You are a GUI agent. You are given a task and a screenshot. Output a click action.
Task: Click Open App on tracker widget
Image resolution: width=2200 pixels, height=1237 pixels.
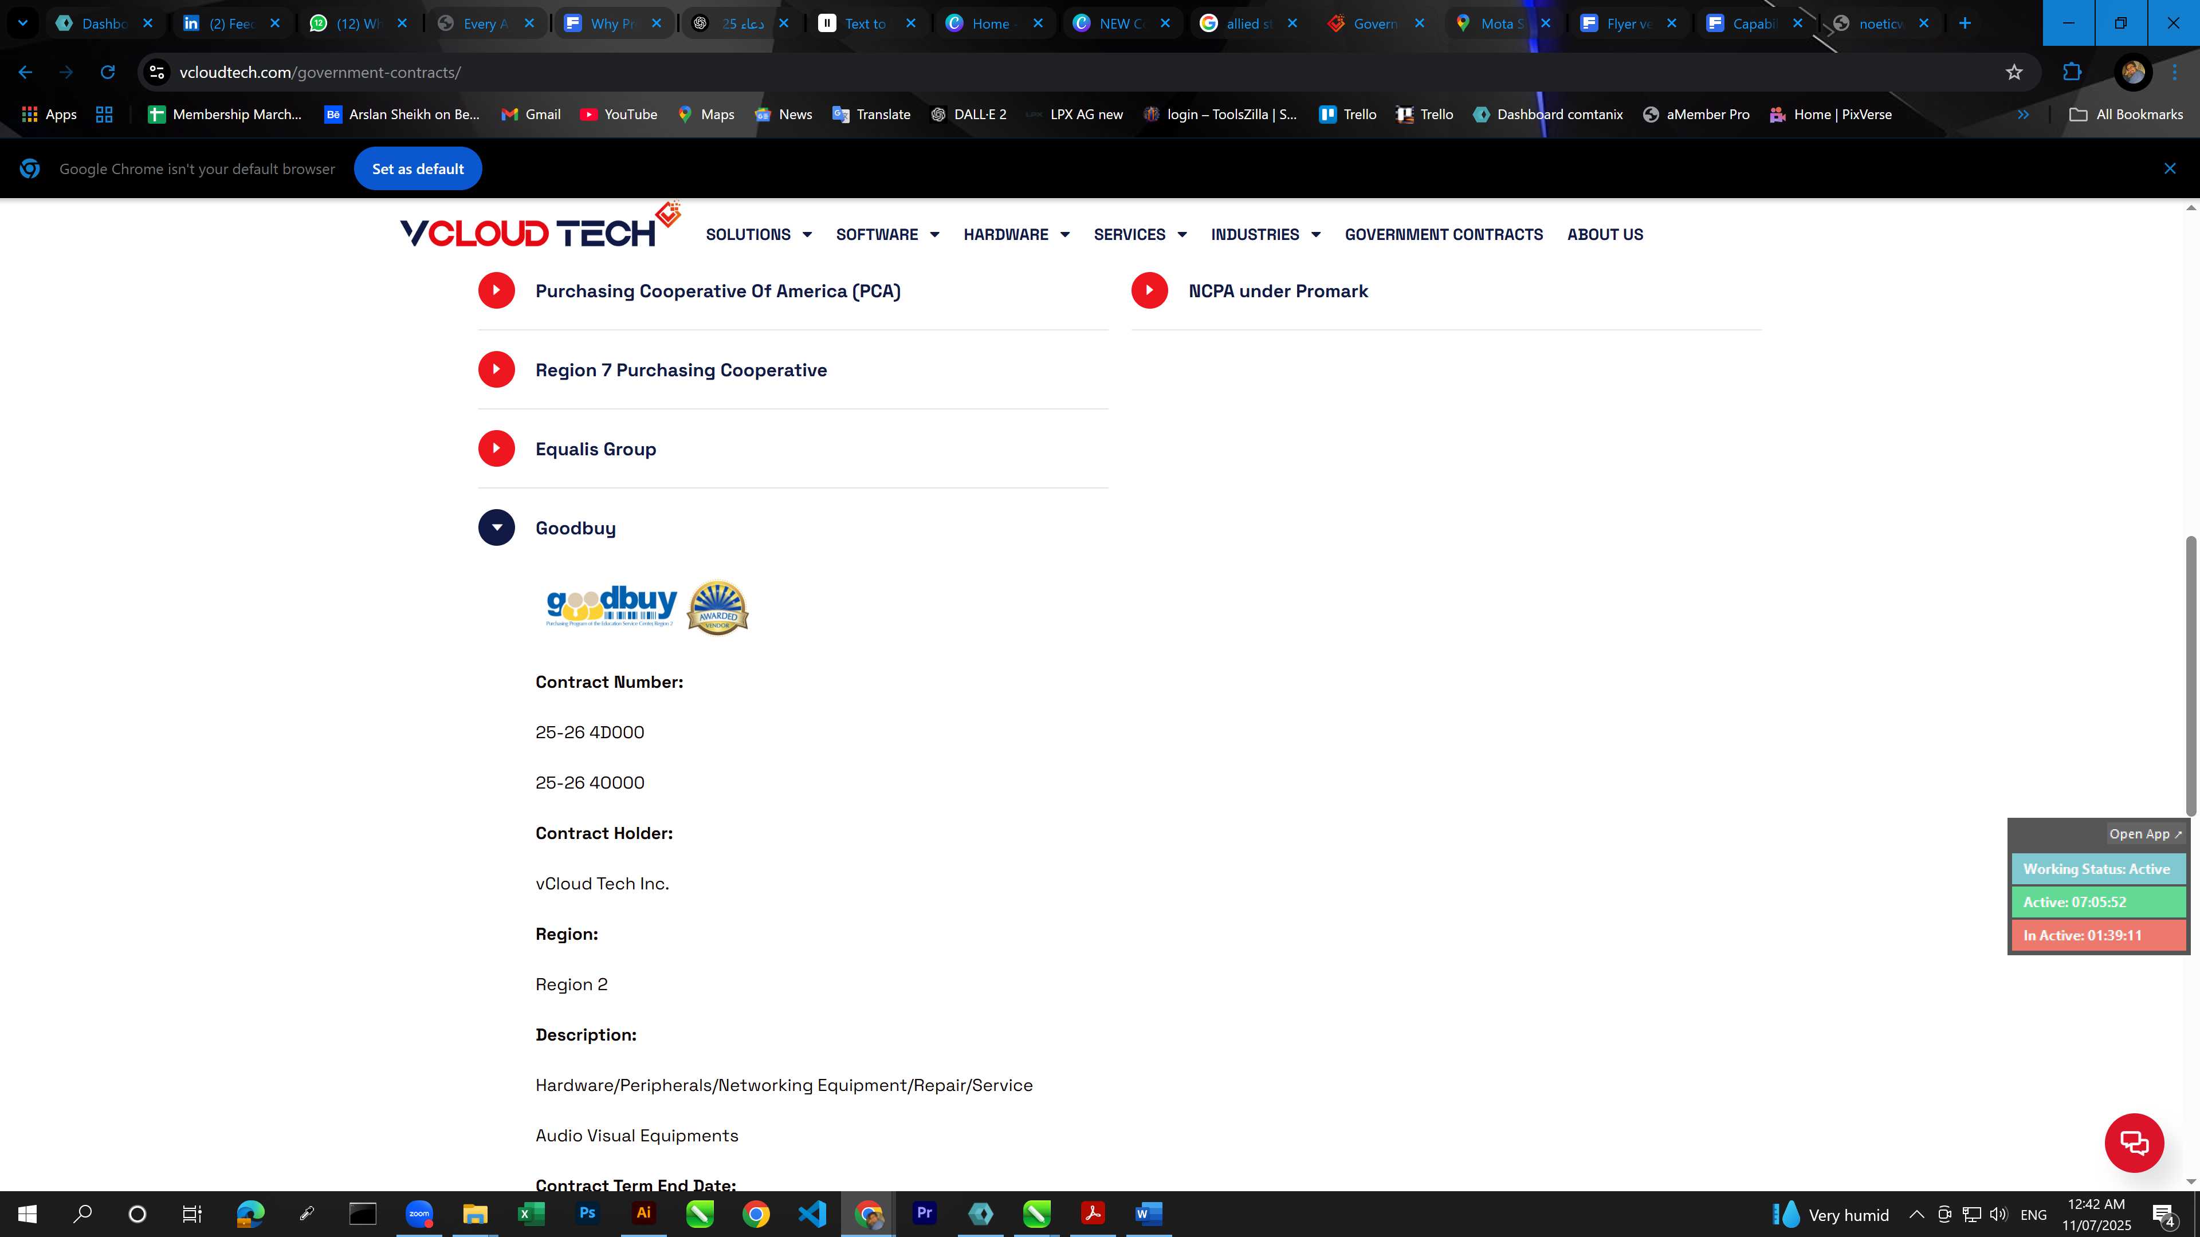[x=2144, y=834]
